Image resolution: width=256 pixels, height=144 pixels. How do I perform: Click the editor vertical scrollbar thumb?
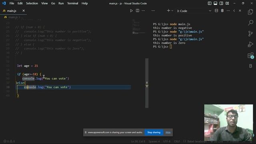tap(147, 83)
